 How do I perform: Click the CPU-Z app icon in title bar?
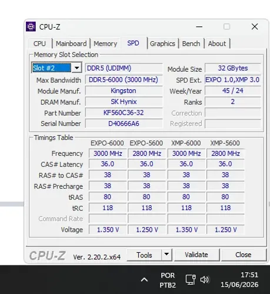[x=31, y=26]
